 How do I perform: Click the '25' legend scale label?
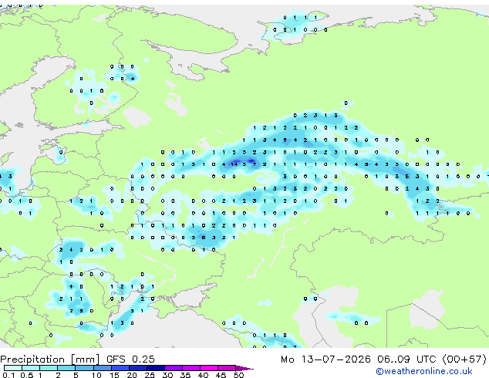click(150, 375)
